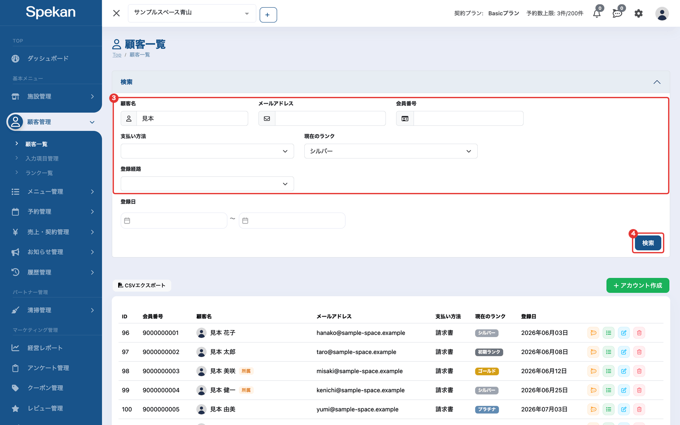
Task: Click the 顧客名 input field containing 見本
Action: coord(192,119)
